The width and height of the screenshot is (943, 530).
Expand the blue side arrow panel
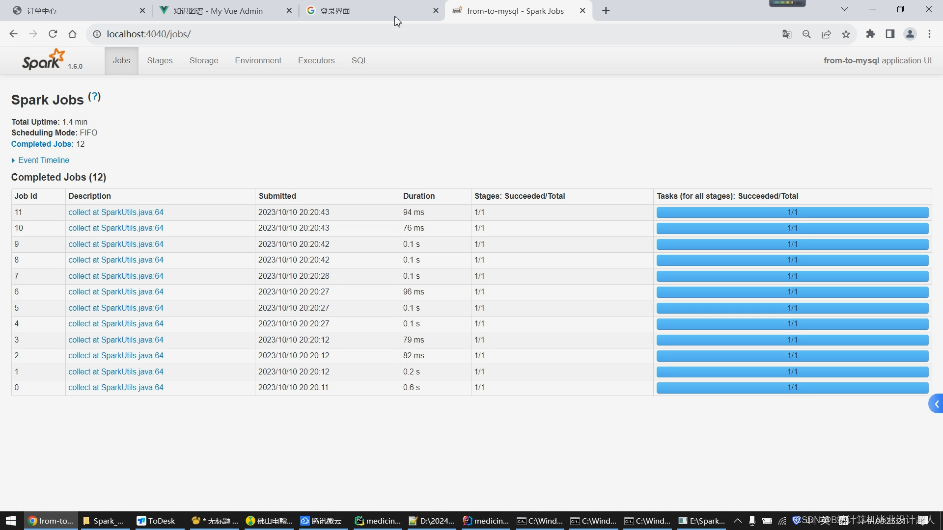tap(936, 404)
